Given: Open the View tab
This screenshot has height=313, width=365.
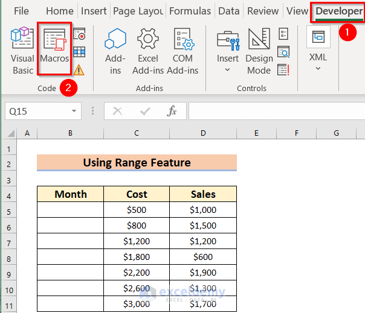Looking at the screenshot, I should (x=297, y=11).
